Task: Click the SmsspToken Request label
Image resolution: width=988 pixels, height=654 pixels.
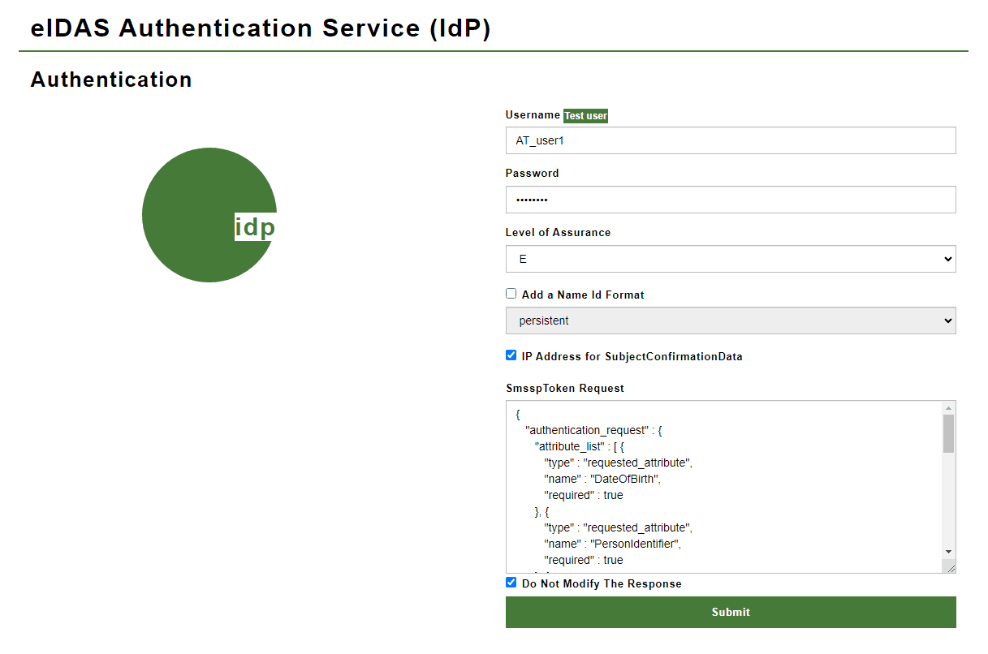Action: tap(564, 388)
